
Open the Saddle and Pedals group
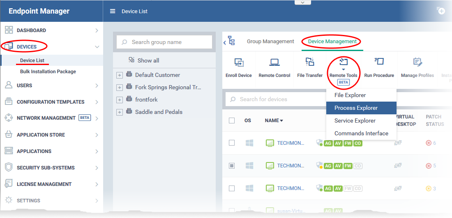click(159, 112)
